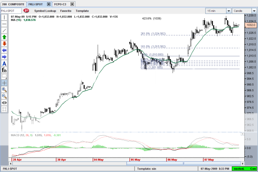Place a green up arrow marker
258x172 pixels.
pyautogui.click(x=4, y=37)
